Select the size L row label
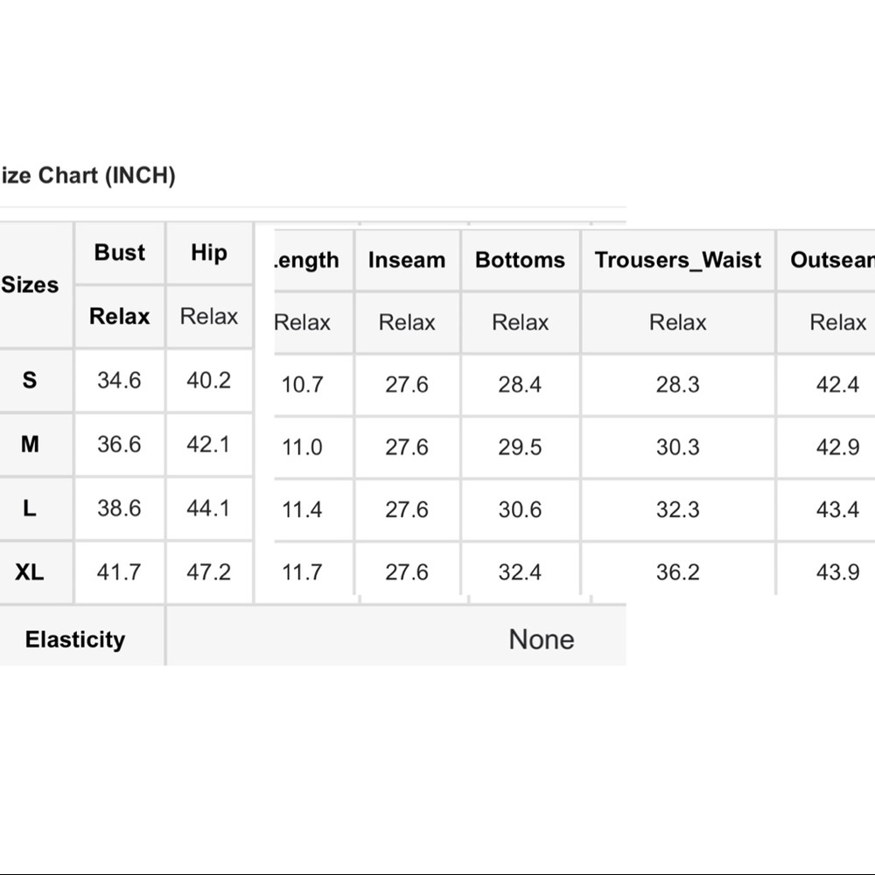Viewport: 875px width, 875px height. point(30,508)
